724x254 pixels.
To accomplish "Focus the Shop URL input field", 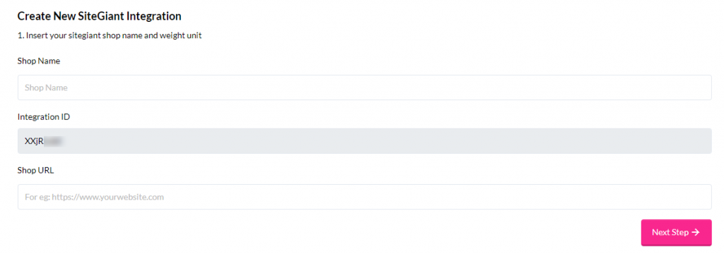I will [364, 197].
